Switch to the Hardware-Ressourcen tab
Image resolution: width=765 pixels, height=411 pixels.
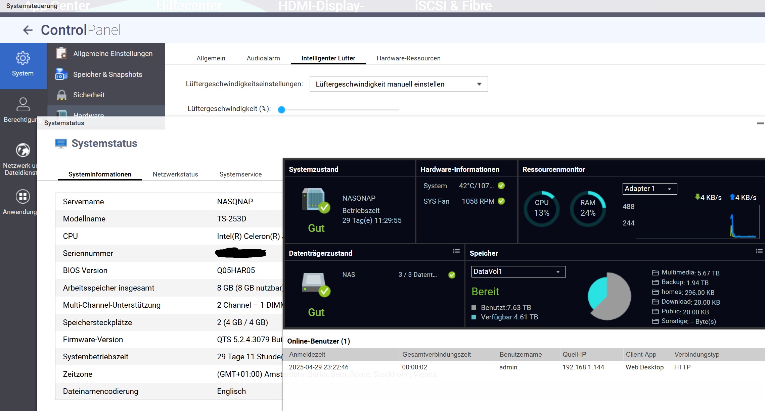(x=408, y=58)
